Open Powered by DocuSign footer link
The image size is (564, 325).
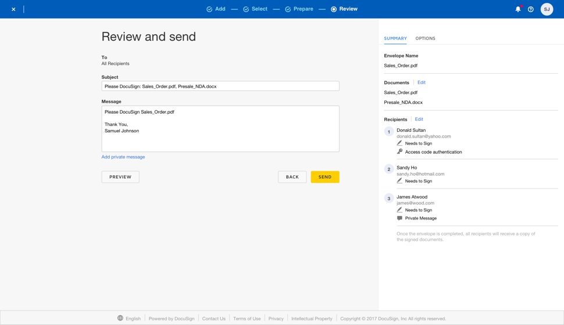tap(172, 319)
